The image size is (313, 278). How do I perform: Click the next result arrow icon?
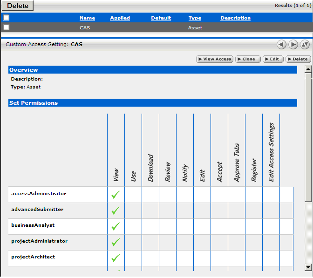pyautogui.click(x=293, y=44)
